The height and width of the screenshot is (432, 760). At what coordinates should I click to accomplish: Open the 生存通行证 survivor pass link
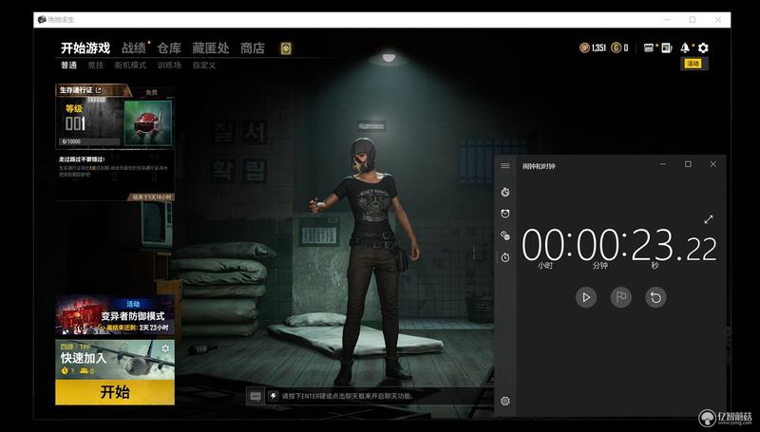(81, 90)
